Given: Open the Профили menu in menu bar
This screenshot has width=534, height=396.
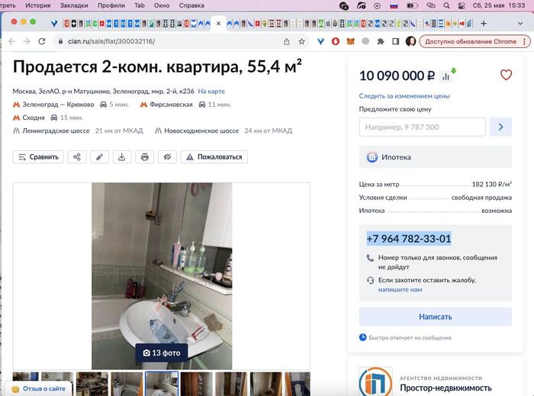Looking at the screenshot, I should [111, 5].
